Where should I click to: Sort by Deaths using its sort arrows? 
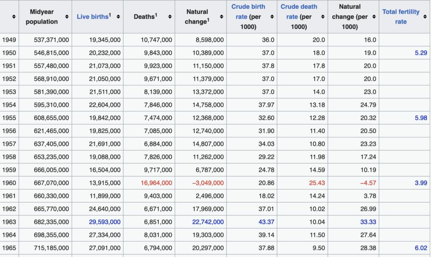(x=170, y=17)
